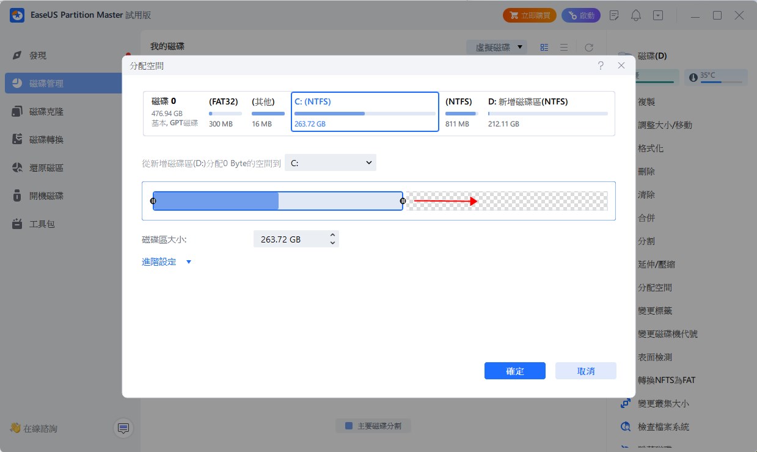Select the D: 新增磁碟區 partition block

point(547,112)
